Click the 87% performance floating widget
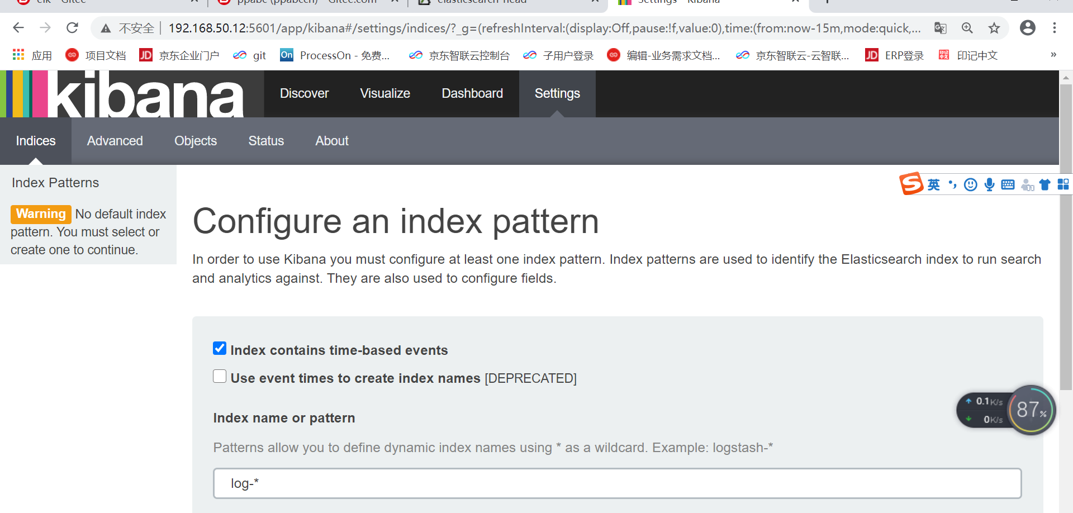This screenshot has width=1073, height=513. (x=1032, y=410)
